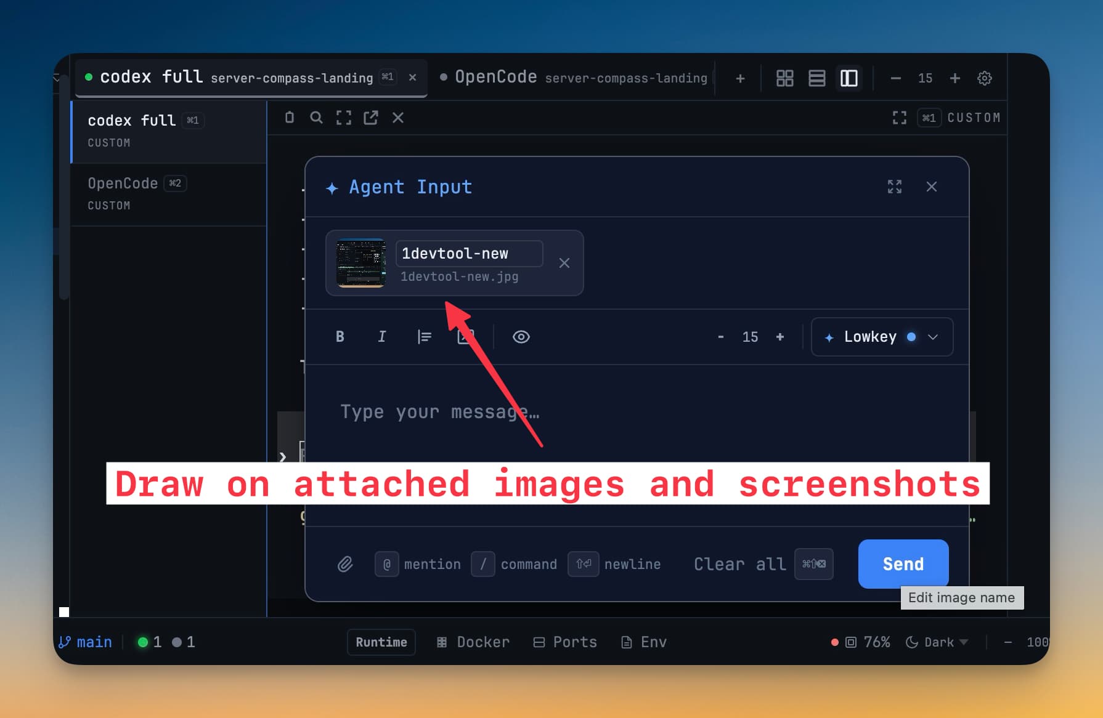Image resolution: width=1103 pixels, height=718 pixels.
Task: Click the green status dot count
Action: [x=150, y=642]
